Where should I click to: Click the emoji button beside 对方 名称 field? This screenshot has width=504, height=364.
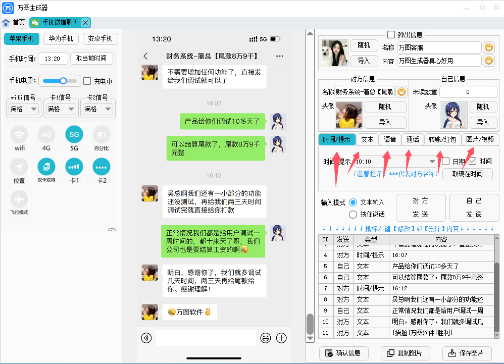[401, 92]
